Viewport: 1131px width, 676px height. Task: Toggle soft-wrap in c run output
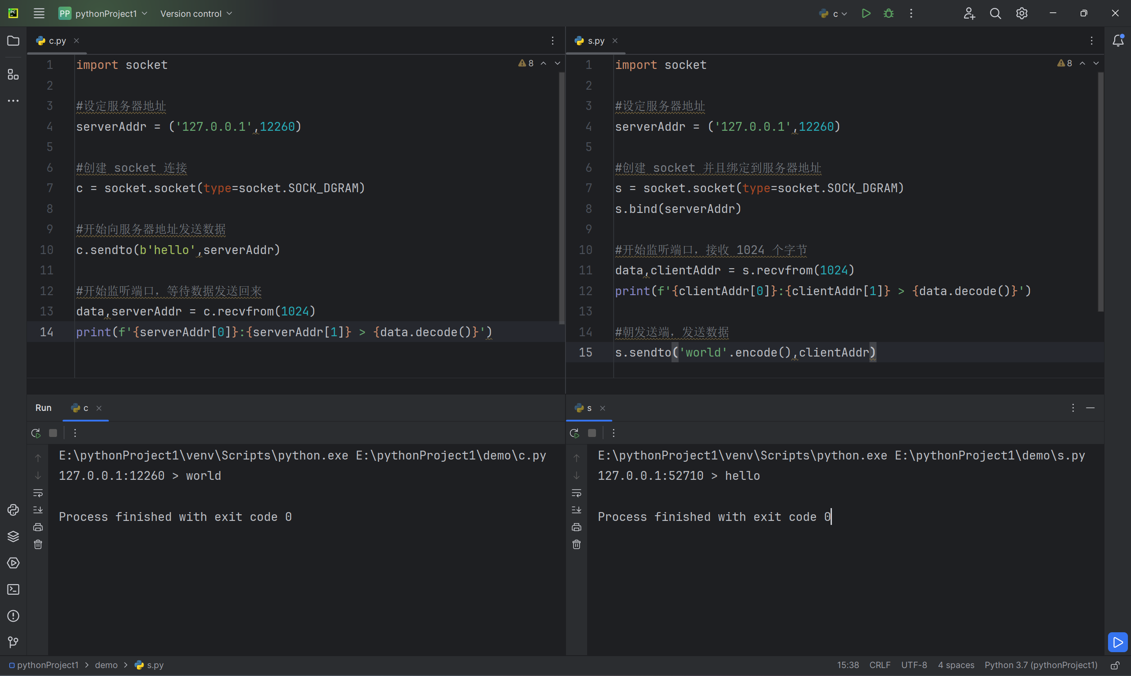pyautogui.click(x=38, y=493)
